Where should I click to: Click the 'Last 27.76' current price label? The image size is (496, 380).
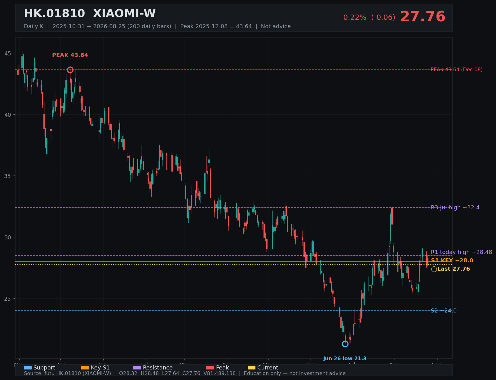point(454,269)
